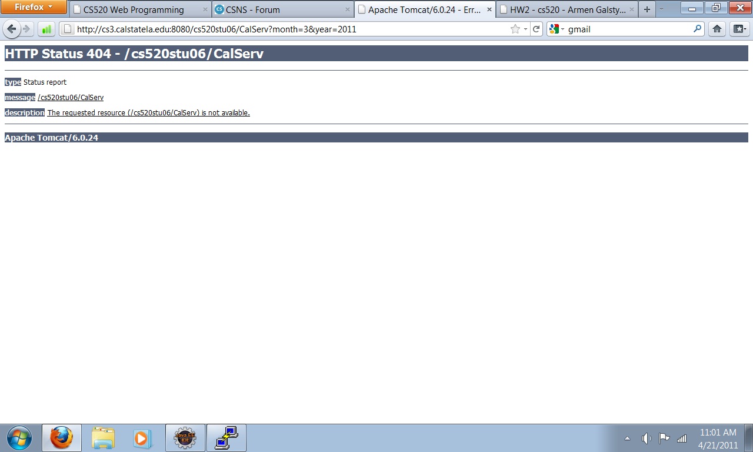Click the 'Apache Tomcat/6.0.24' footer heading
Screen dimensions: 753x452
coord(51,138)
